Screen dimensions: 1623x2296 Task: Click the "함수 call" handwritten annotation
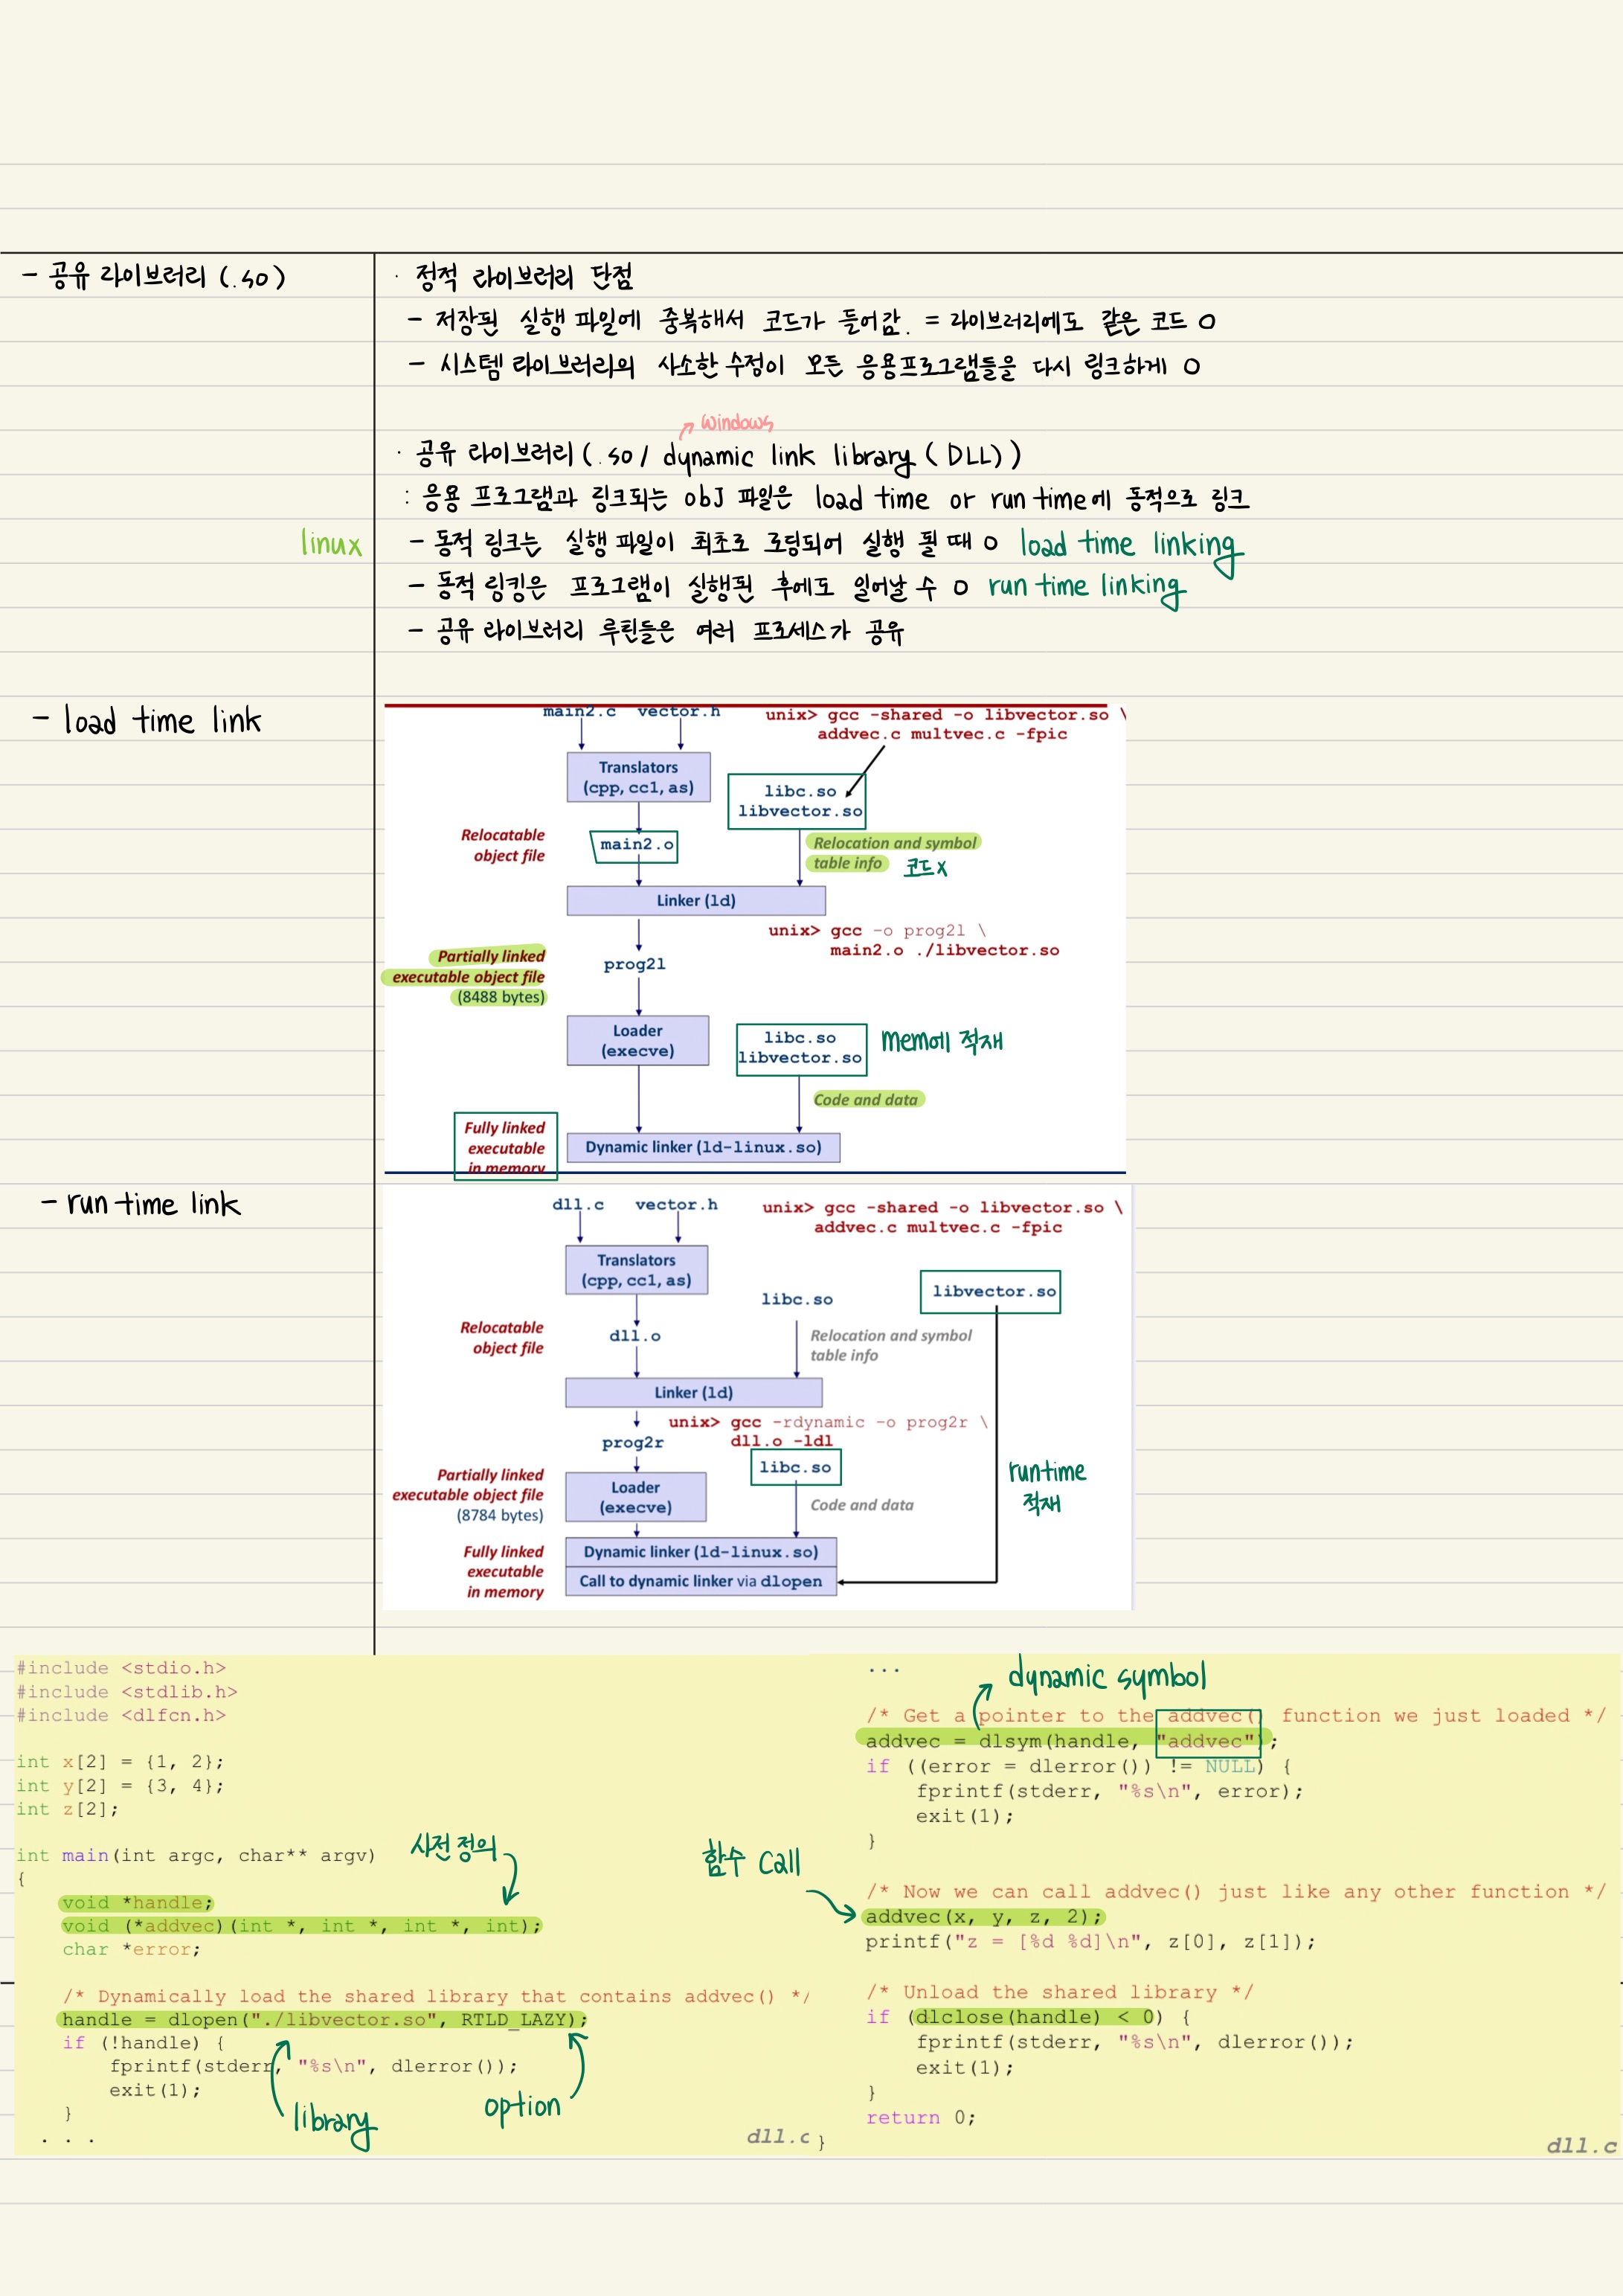[751, 1861]
